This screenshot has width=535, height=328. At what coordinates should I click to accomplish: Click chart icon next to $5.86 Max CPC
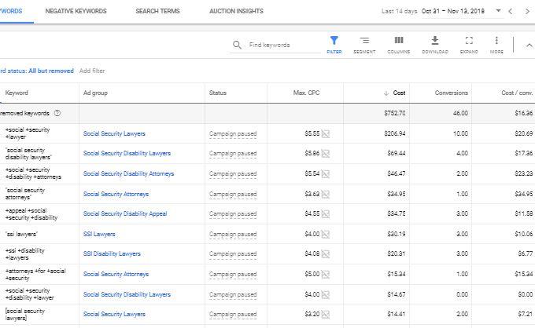(326, 154)
